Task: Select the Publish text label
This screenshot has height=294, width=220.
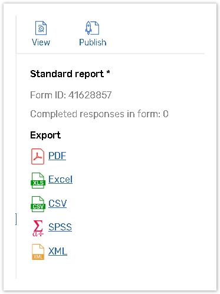Action: [93, 42]
